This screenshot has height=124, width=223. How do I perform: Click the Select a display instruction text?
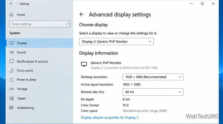pyautogui.click(x=118, y=33)
